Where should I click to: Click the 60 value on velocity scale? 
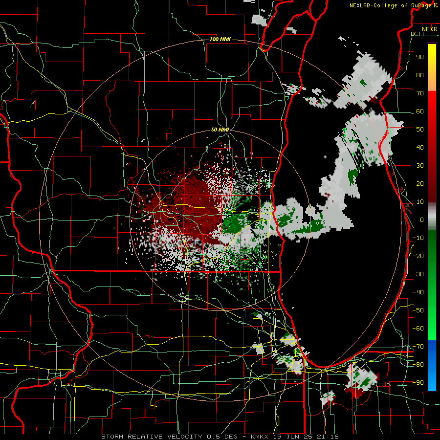coord(420,111)
